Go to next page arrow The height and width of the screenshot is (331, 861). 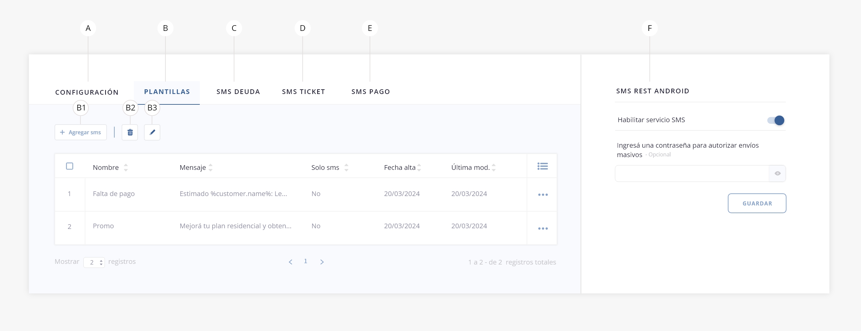pos(322,262)
